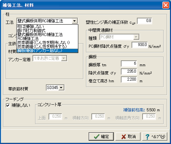This screenshot has height=144, width=171.
Task: Click the red X 取消 button
Action: click(128, 136)
